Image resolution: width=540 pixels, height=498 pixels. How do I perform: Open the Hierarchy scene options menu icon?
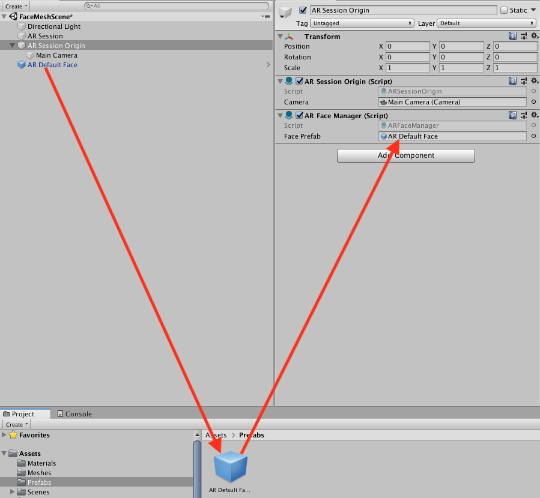tap(266, 17)
